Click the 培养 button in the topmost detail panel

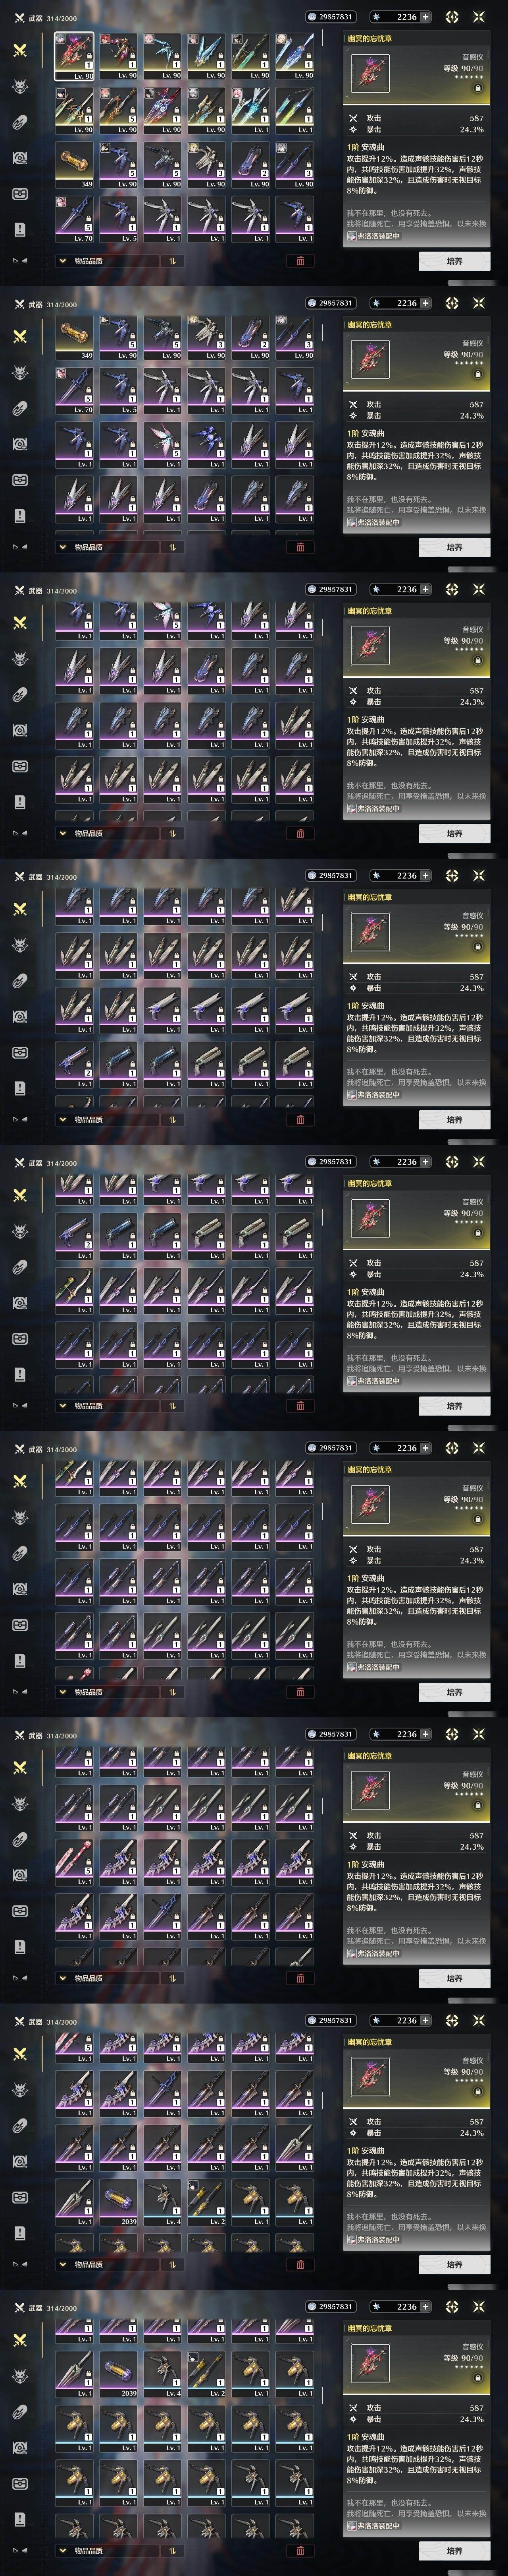pos(454,261)
